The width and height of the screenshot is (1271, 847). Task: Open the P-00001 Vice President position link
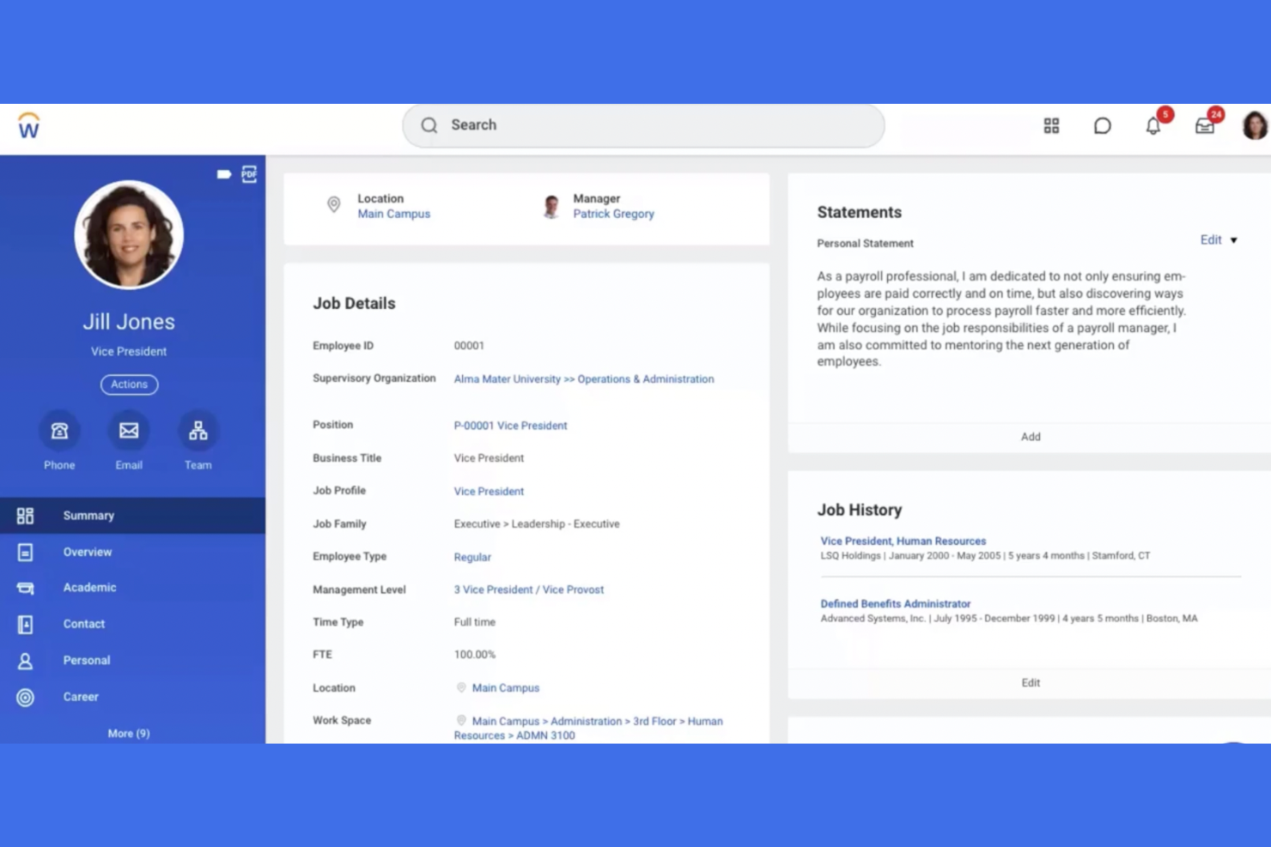[510, 426]
